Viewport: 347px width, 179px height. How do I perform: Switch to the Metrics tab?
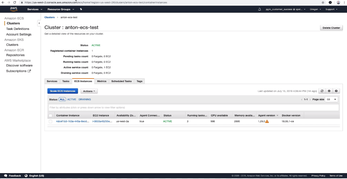(102, 81)
